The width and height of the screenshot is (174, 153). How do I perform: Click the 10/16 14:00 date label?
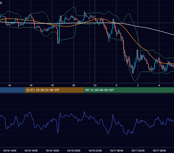pyautogui.click(x=9, y=150)
